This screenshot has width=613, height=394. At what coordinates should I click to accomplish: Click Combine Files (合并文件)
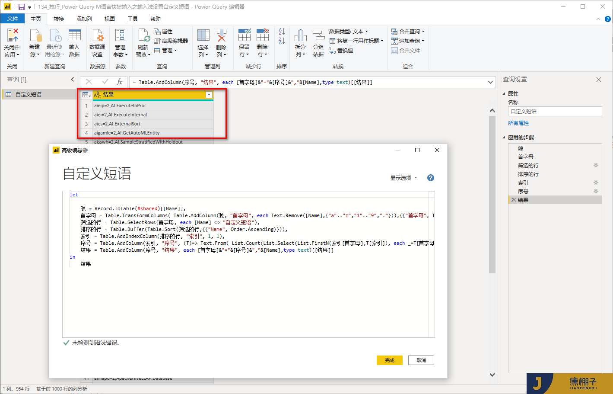(x=405, y=51)
